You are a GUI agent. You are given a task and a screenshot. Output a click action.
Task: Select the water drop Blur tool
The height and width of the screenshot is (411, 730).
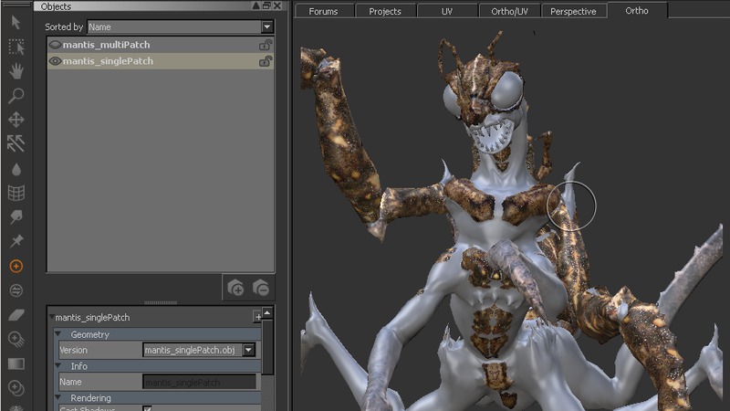click(16, 169)
